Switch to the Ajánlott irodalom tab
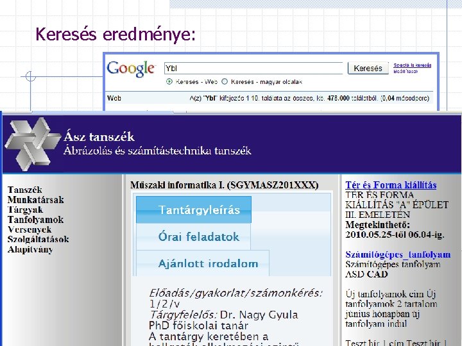 point(203,263)
